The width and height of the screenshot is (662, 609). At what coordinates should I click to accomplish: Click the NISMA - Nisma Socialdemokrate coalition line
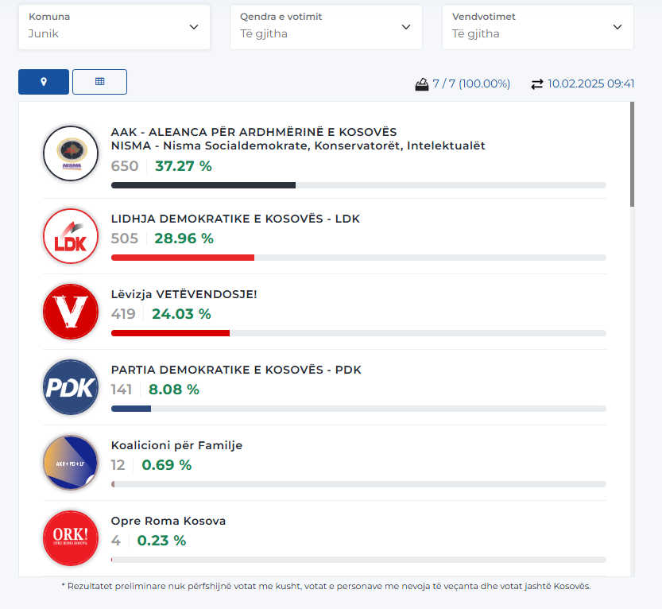(x=298, y=145)
